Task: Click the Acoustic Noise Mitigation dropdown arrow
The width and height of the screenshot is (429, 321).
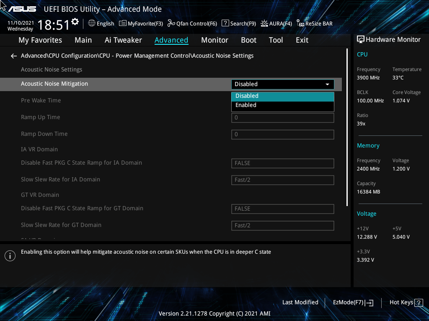Action: 327,84
